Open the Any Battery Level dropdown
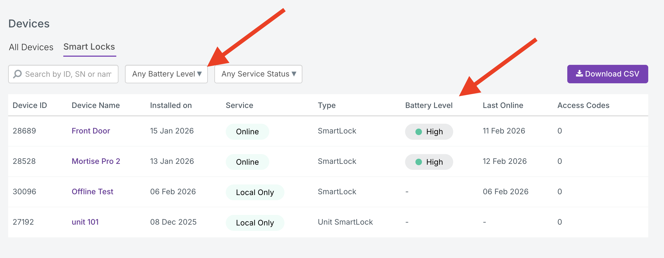 (x=166, y=74)
